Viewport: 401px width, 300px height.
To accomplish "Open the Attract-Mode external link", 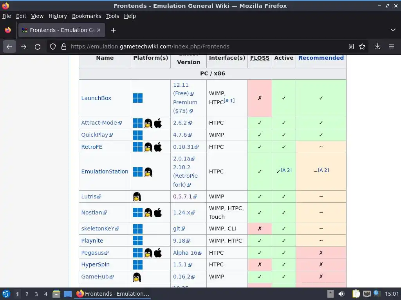I will [x=101, y=123].
